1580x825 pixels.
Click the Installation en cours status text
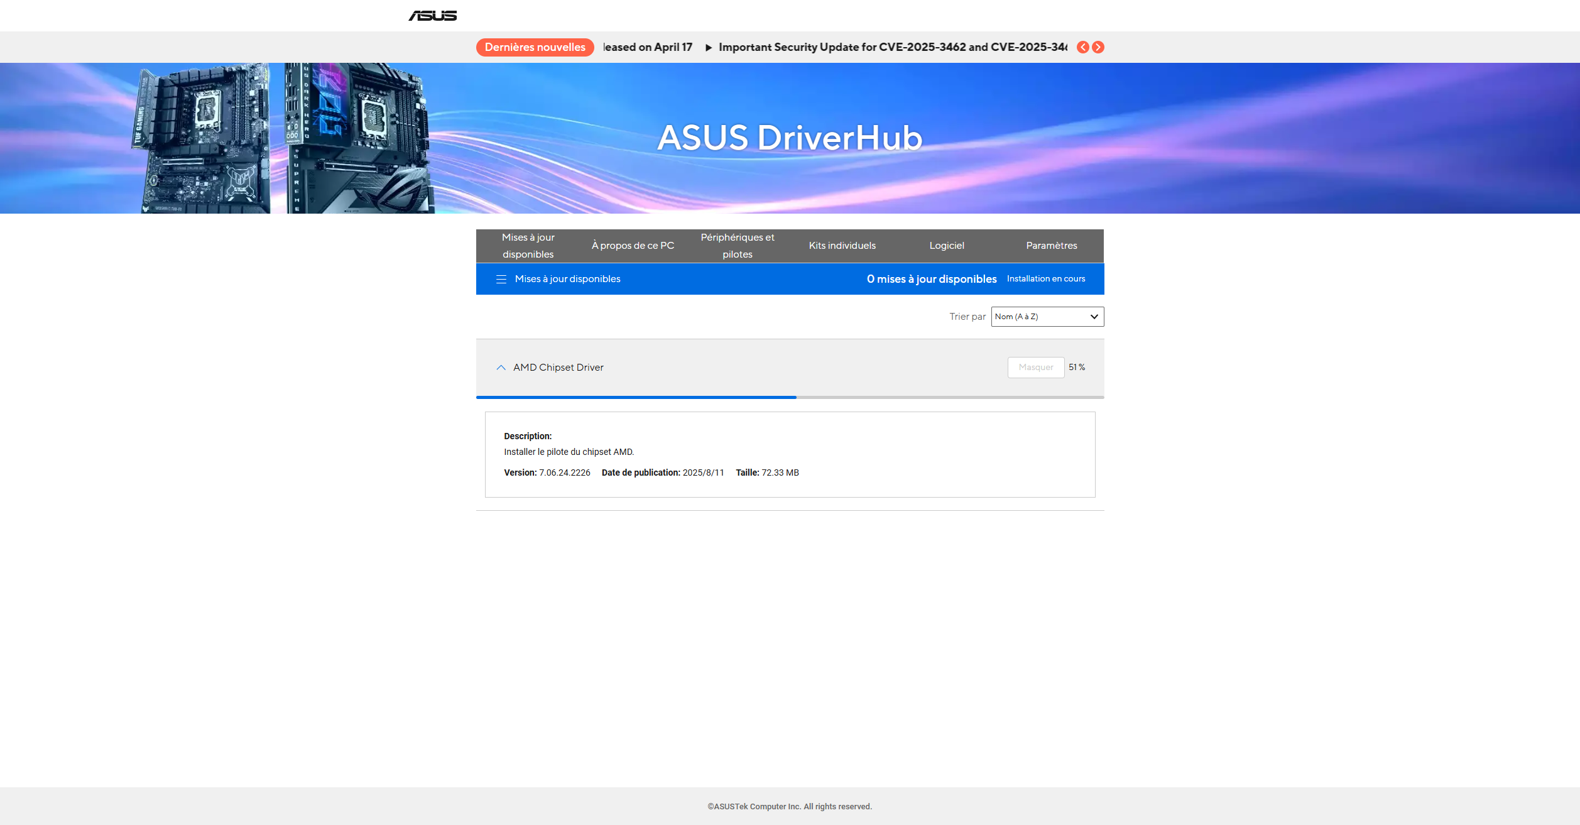(x=1045, y=279)
